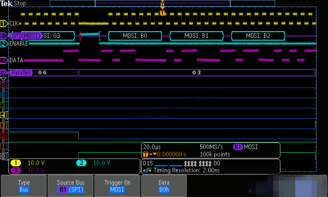Select digital channel D7 marker
The height and width of the screenshot is (197, 328).
tap(3, 84)
